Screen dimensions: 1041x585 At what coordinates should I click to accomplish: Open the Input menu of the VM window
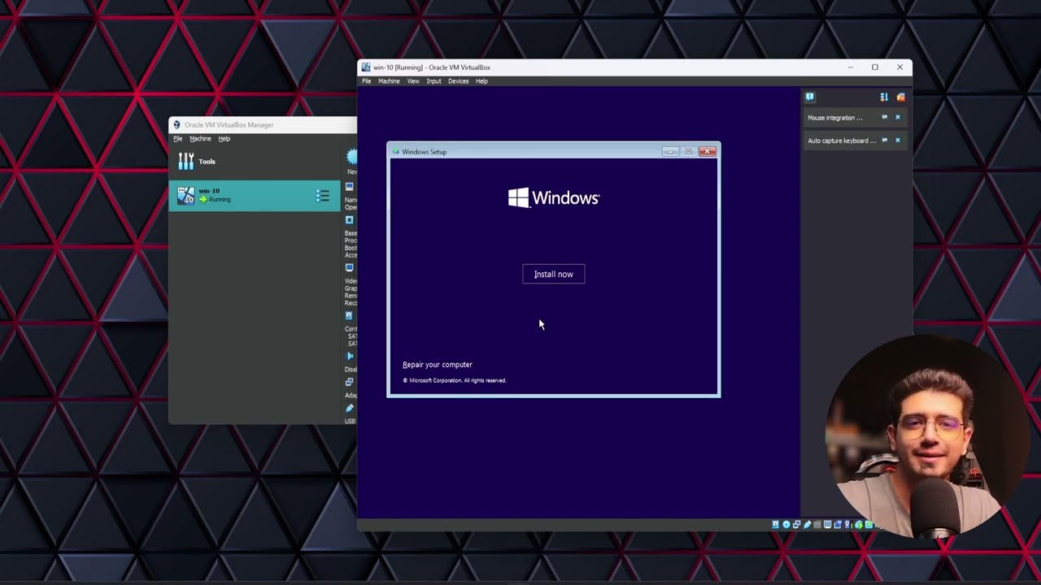[x=434, y=81]
